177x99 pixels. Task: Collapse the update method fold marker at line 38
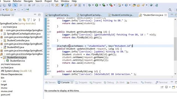[x=50, y=49]
